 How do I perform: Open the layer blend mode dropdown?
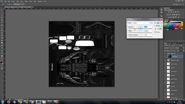169,48
